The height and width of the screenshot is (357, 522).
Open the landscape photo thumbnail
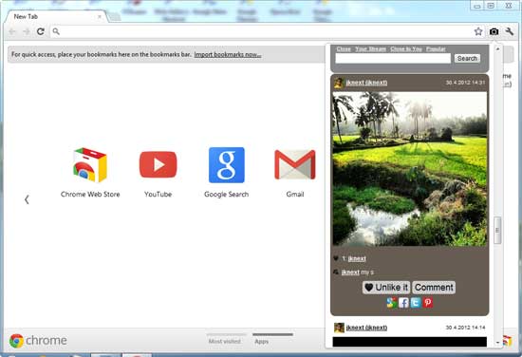coord(409,169)
